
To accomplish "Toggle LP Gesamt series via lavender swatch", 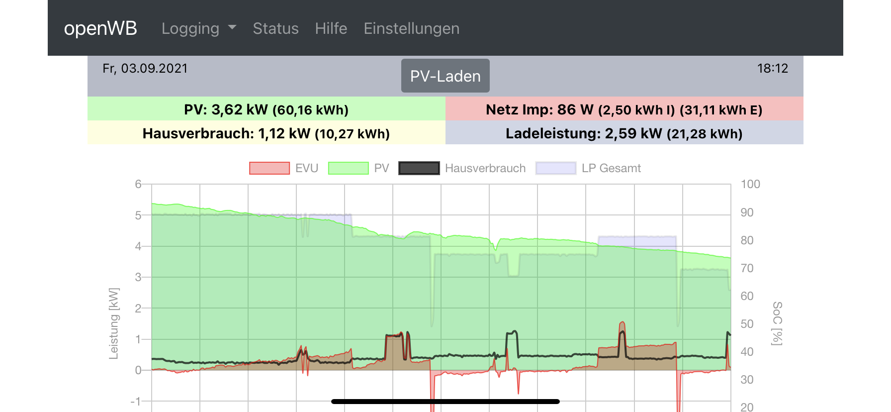I will tap(556, 168).
